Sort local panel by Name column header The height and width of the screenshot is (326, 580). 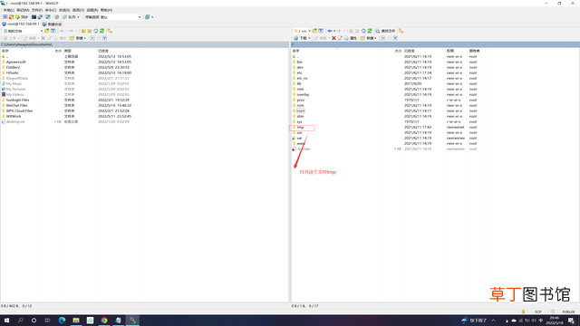coord(22,51)
